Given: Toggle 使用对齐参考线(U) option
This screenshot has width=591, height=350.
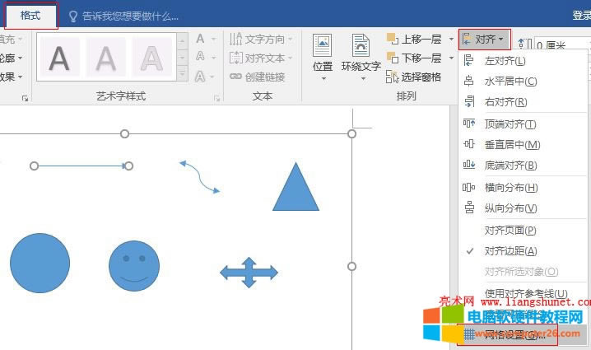Looking at the screenshot, I should pyautogui.click(x=524, y=293).
